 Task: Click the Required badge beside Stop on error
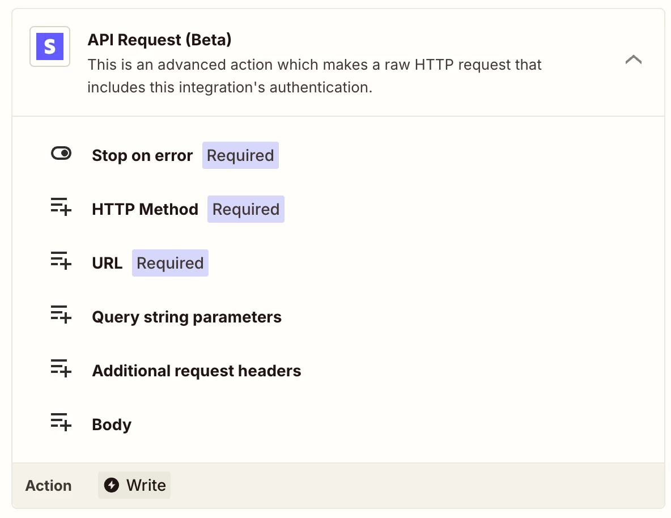(x=240, y=155)
